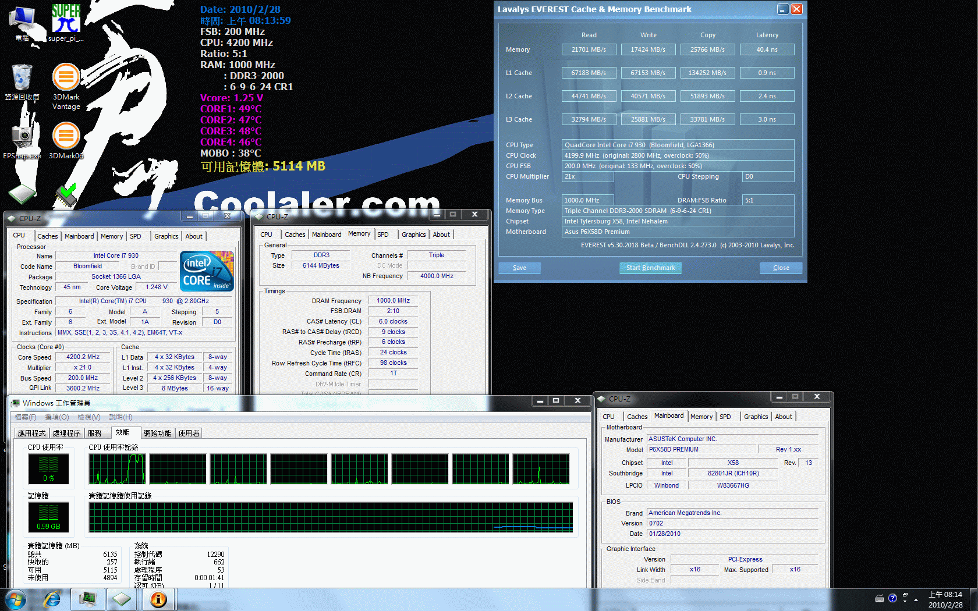This screenshot has width=978, height=611.
Task: Open the Graphics tab in CPU-Z CPU window
Action: tap(166, 236)
